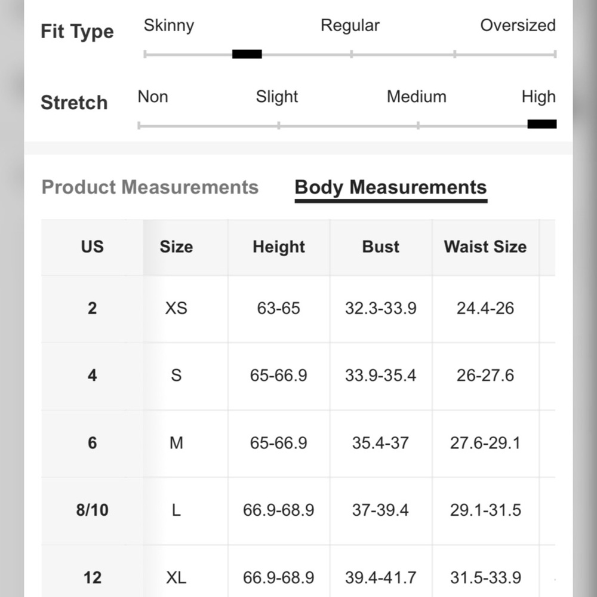Click the Skinny fit label
The image size is (597, 597).
coord(169,26)
